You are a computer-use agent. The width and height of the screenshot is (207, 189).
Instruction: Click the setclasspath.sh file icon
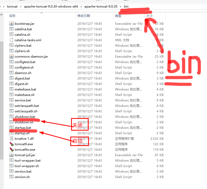point(11,111)
